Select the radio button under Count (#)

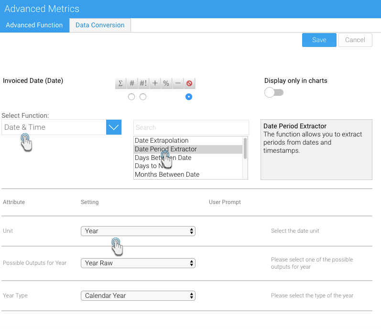[131, 97]
